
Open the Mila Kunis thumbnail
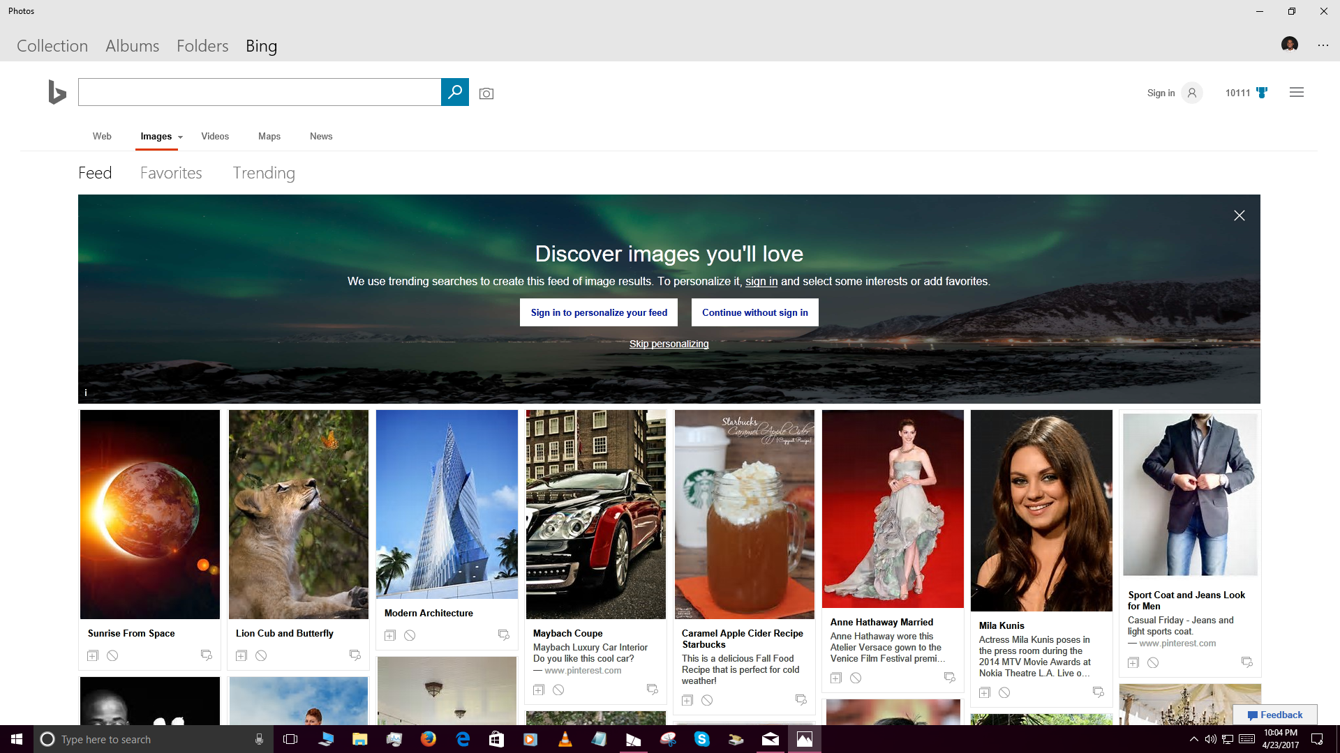1041,511
